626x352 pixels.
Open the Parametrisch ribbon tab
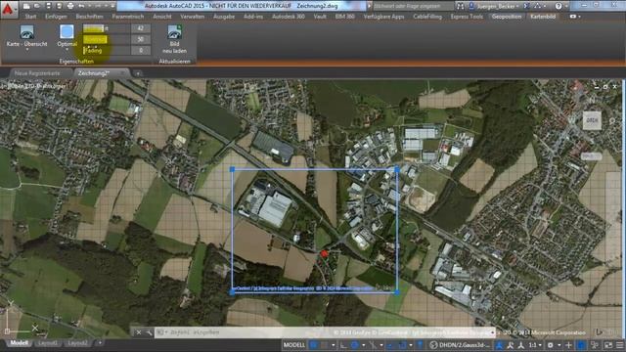coord(128,17)
